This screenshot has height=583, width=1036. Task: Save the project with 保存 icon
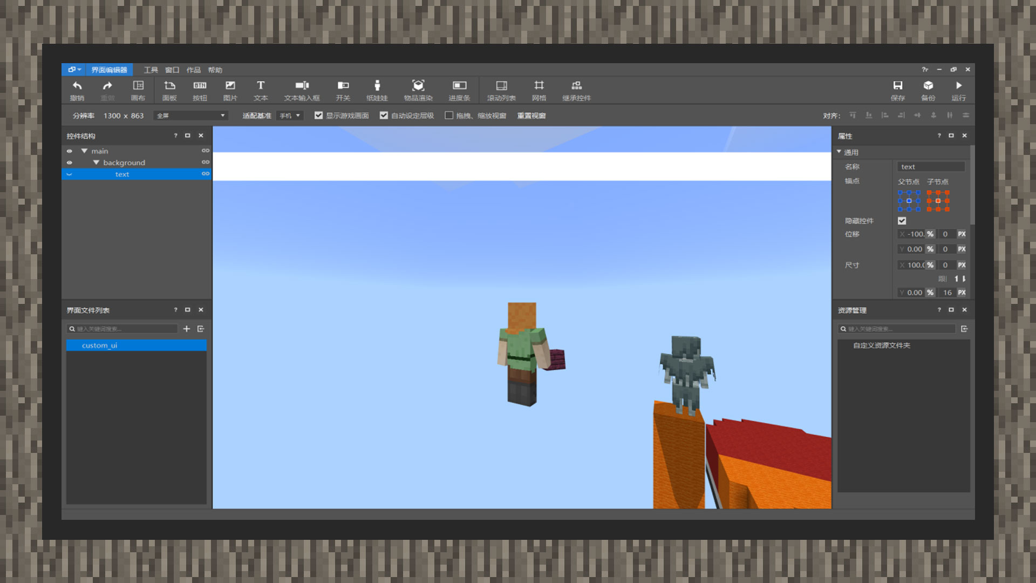(x=898, y=90)
